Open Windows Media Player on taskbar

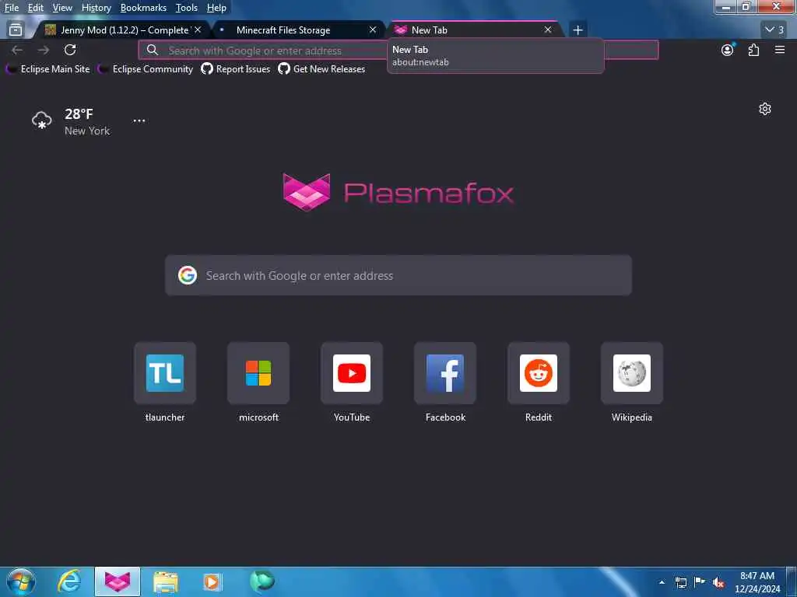212,581
